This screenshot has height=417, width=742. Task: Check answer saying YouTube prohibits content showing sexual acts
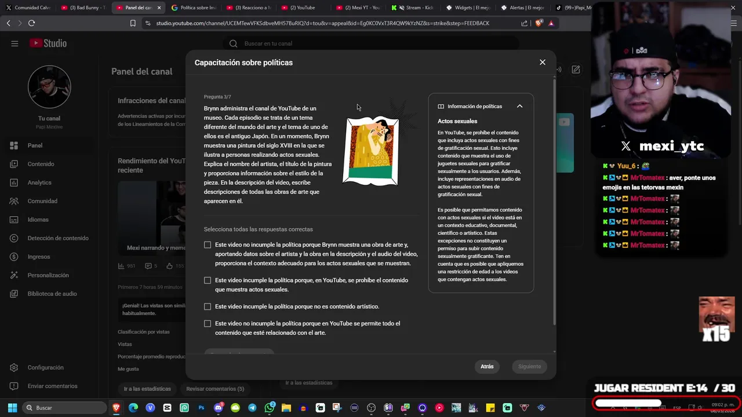[x=208, y=280]
